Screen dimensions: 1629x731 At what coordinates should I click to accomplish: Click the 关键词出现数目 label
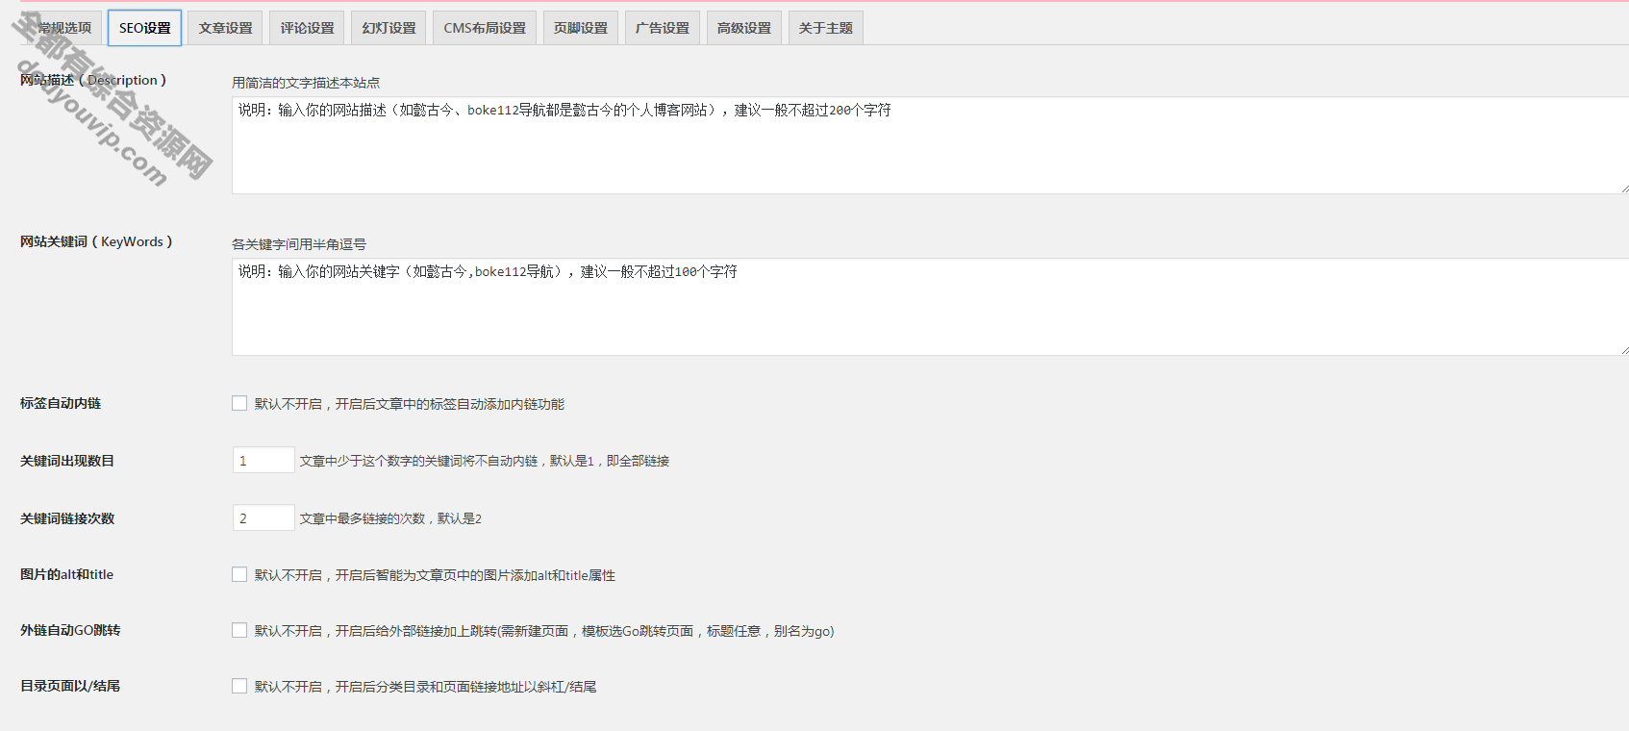coord(67,461)
